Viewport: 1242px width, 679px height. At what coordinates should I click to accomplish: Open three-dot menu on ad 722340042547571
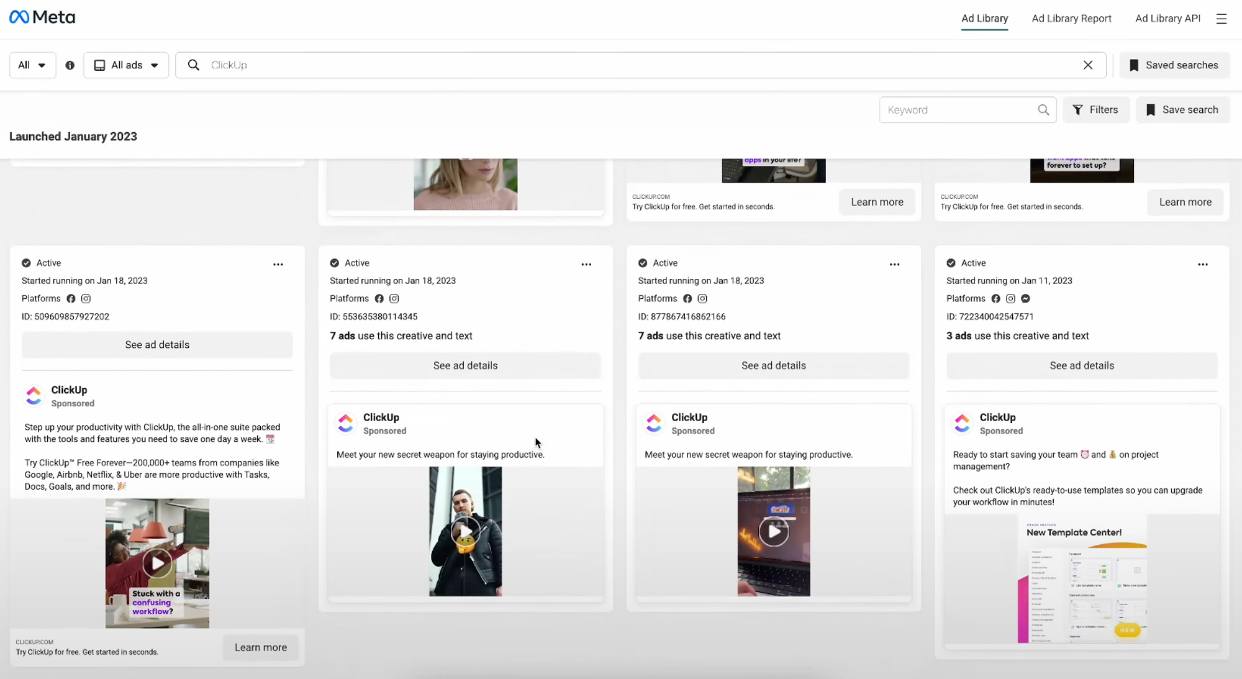1202,264
